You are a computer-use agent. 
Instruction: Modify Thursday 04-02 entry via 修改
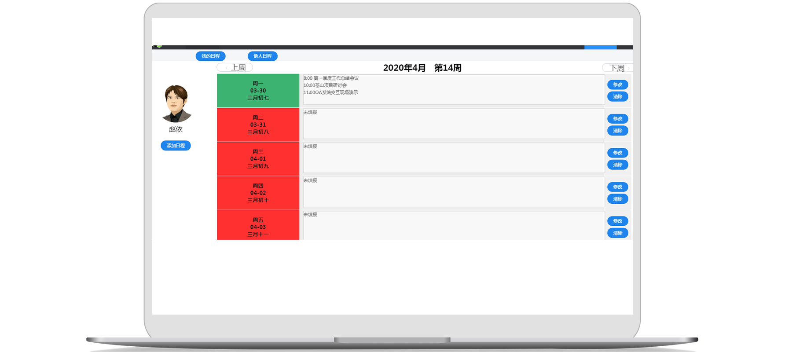tap(617, 187)
